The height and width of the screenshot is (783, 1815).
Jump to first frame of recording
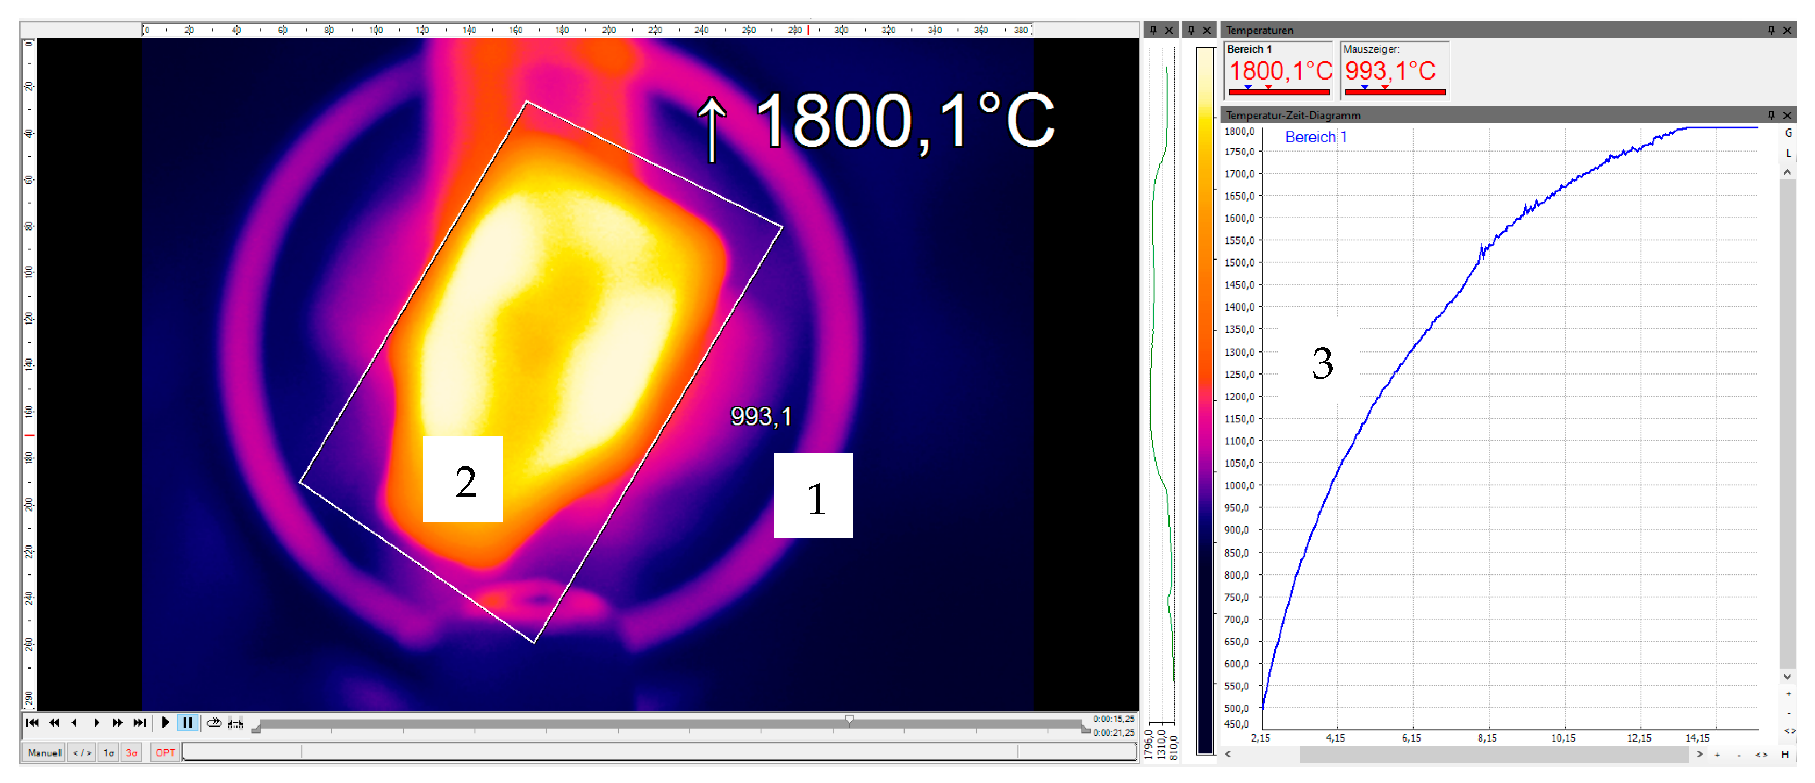32,722
